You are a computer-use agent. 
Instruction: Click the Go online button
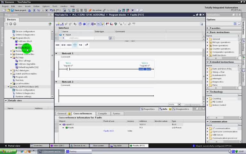(x=95, y=10)
